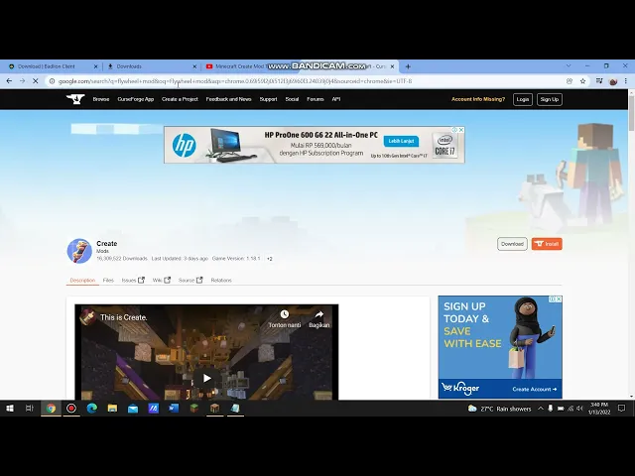The image size is (635, 476).
Task: Click Create a Project in the nav
Action: pos(180,99)
